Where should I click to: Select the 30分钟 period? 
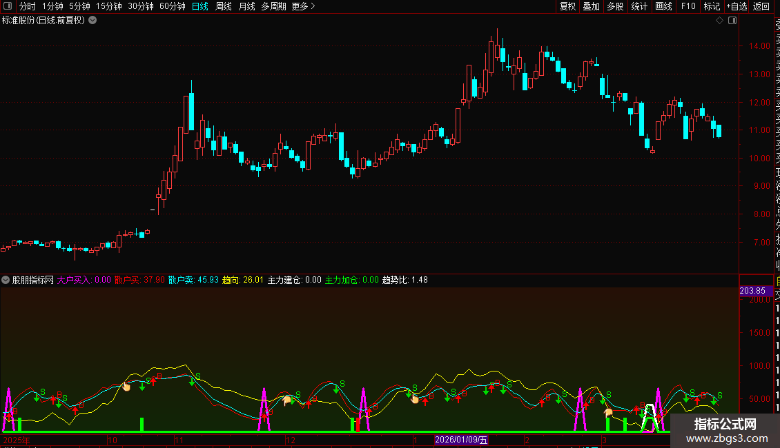[x=141, y=6]
